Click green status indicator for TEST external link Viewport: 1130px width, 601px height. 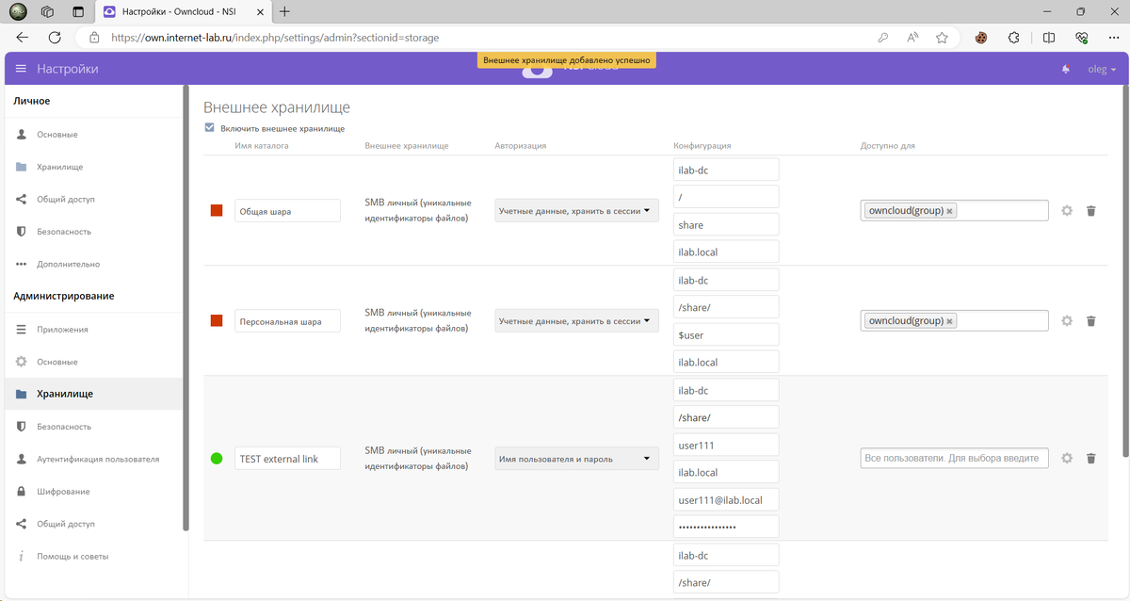click(217, 459)
